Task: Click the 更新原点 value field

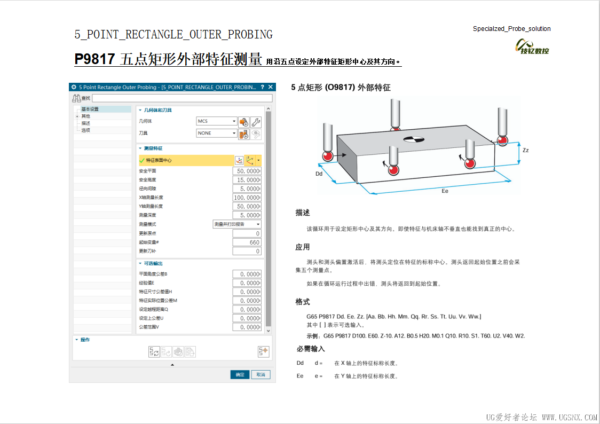Action: [x=247, y=233]
